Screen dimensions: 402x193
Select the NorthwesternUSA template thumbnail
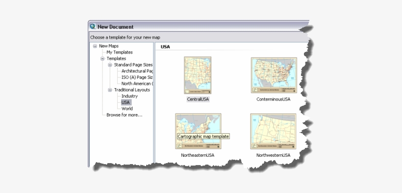pos(273,131)
